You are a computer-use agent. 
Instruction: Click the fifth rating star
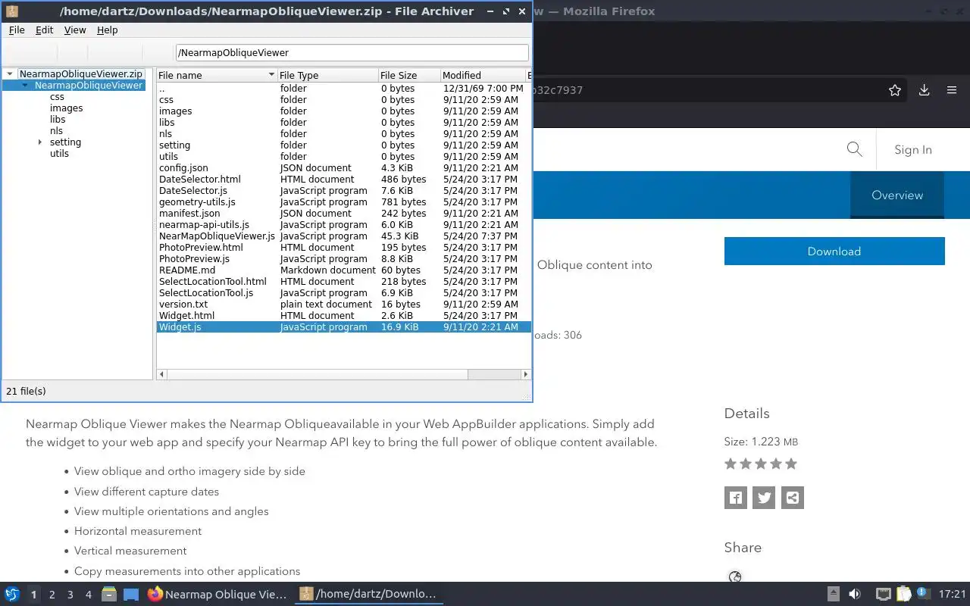pos(791,464)
